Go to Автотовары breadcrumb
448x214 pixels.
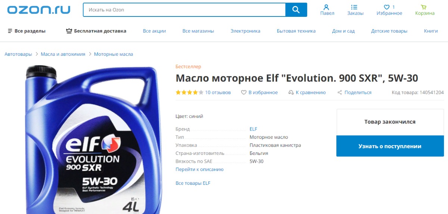click(18, 54)
